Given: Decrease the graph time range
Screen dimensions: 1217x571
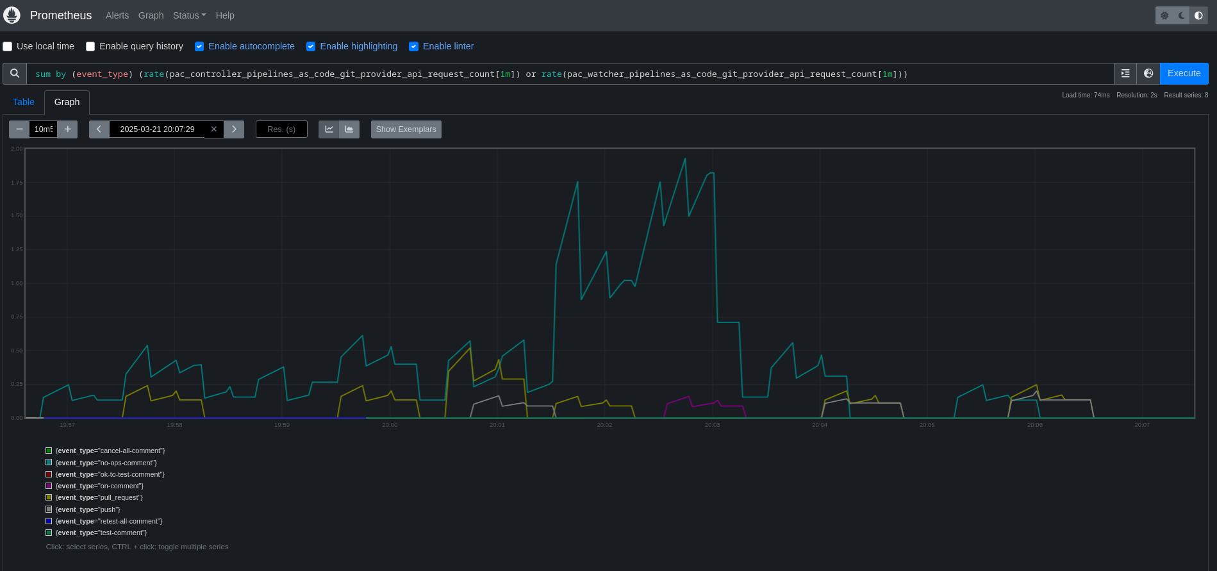Looking at the screenshot, I should tap(19, 129).
